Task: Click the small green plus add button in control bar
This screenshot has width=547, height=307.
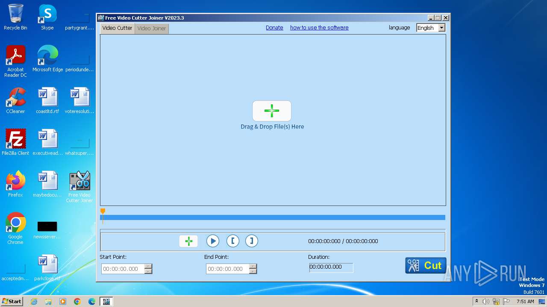Action: (188, 241)
